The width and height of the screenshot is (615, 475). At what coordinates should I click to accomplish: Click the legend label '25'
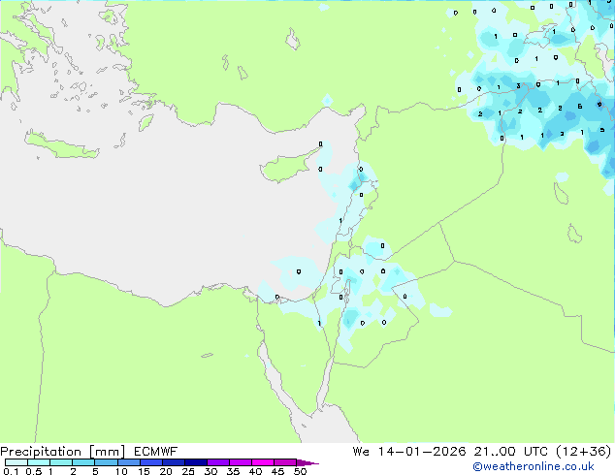[x=188, y=471]
